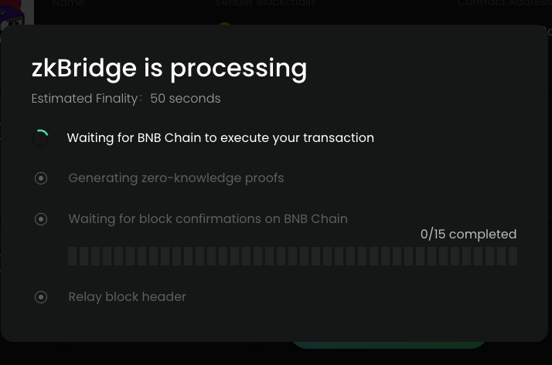The width and height of the screenshot is (552, 365).
Task: Click the Sender Blockchain column header
Action: click(x=265, y=5)
